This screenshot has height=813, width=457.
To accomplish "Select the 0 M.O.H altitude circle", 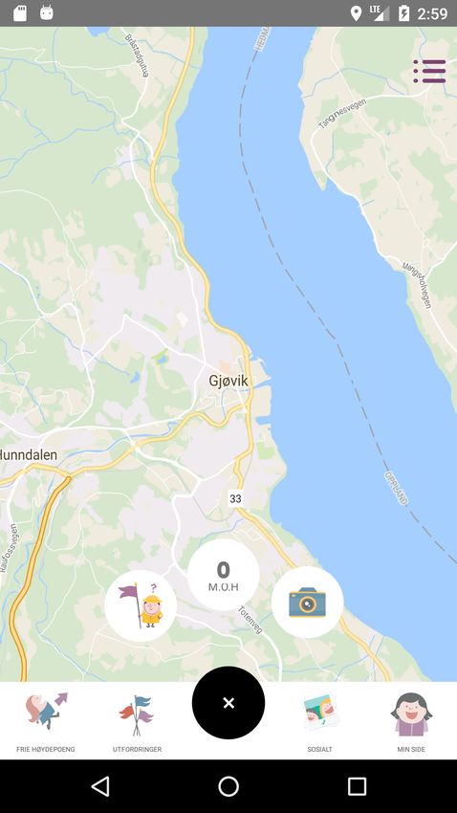I will point(224,575).
